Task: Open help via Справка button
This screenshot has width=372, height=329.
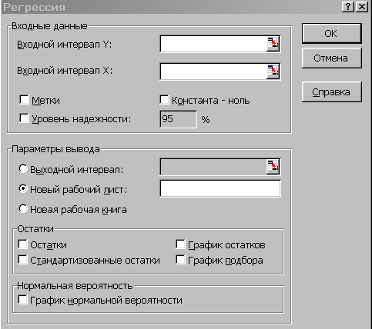Action: coord(331,92)
